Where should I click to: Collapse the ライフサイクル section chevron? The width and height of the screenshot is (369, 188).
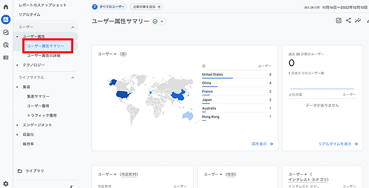tap(73, 78)
